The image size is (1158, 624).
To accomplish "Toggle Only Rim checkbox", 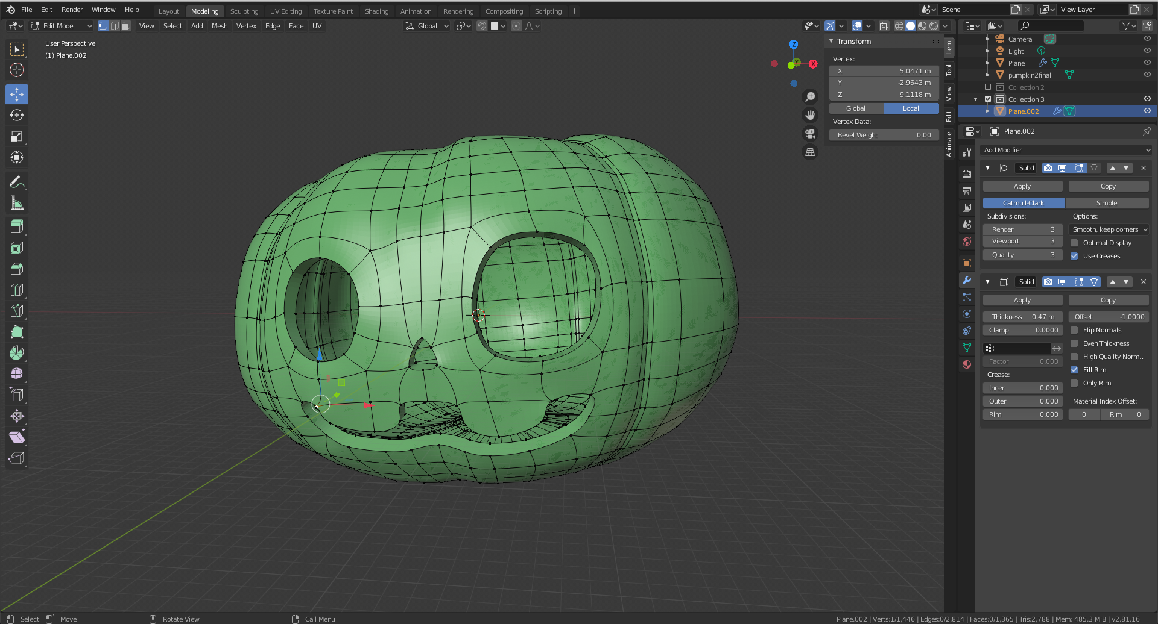I will [x=1074, y=383].
